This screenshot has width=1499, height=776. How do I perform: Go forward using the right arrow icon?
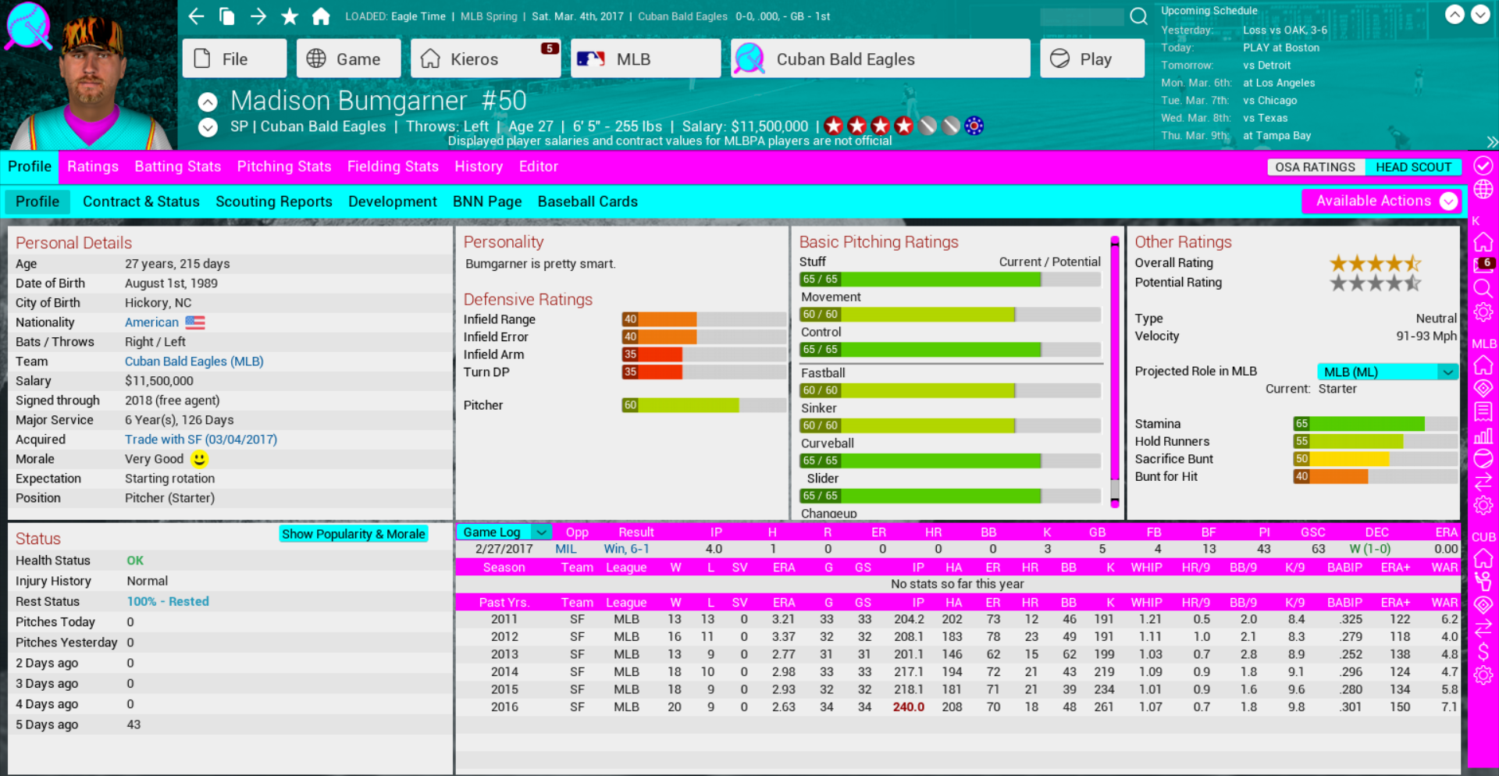coord(258,16)
